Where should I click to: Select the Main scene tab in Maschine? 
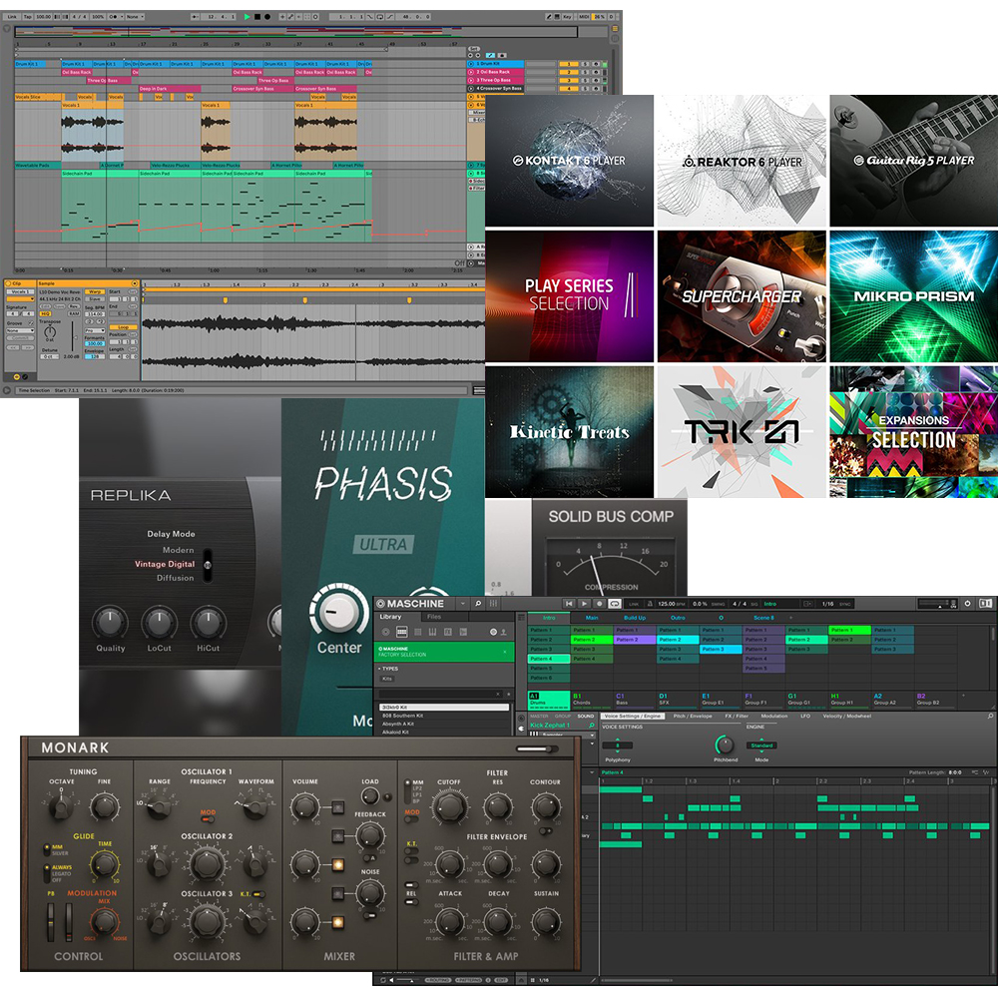592,618
